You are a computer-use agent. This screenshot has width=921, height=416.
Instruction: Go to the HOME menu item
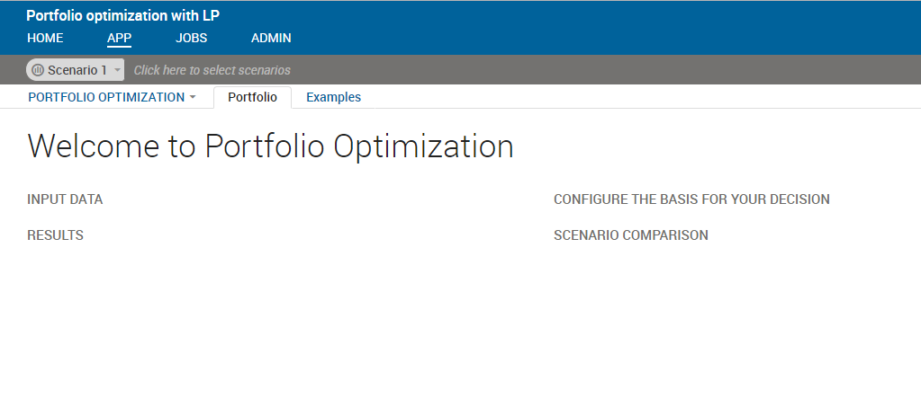(x=45, y=38)
